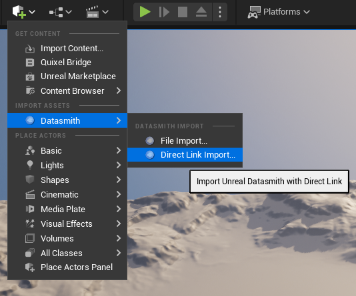
Task: Click the Content Browser folder search icon
Action: 30,90
